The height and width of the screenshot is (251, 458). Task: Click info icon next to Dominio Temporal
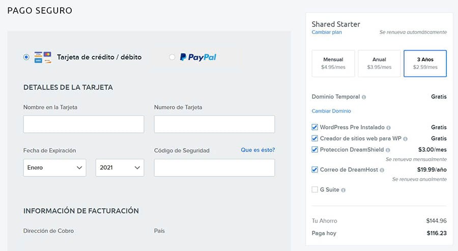[x=364, y=97]
